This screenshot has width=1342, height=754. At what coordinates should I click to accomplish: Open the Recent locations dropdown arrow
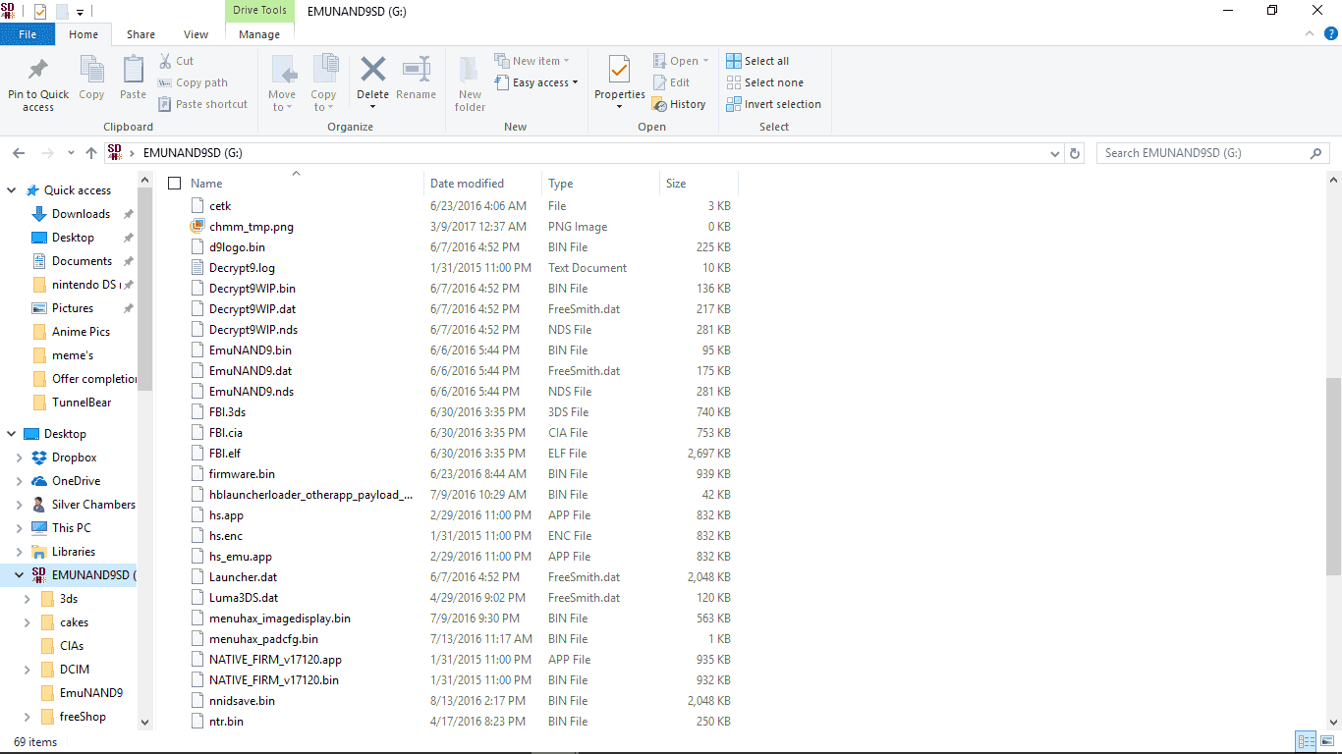pos(71,153)
